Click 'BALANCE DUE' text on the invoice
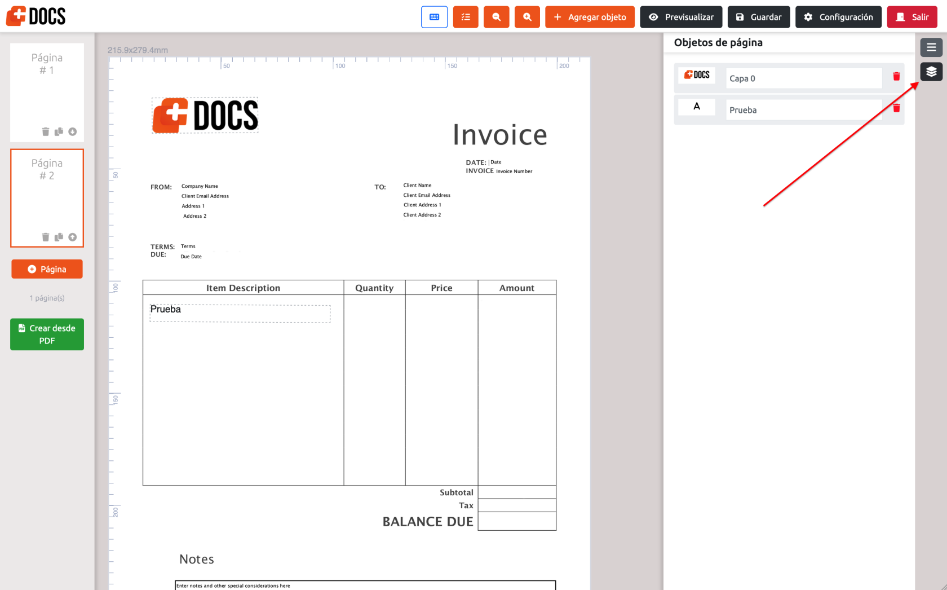The width and height of the screenshot is (947, 590). pyautogui.click(x=428, y=522)
